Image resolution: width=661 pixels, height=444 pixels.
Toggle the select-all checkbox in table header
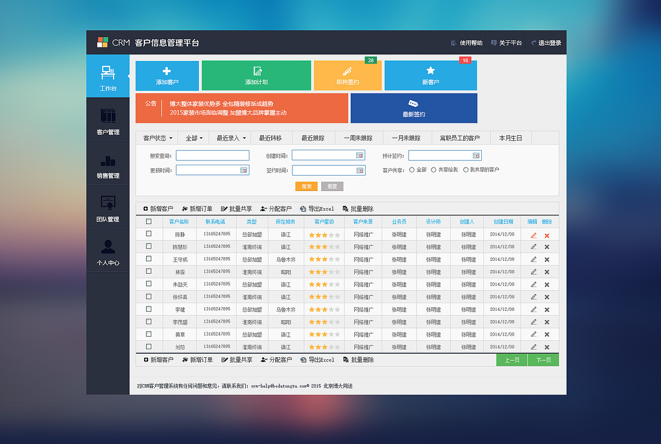coord(149,221)
